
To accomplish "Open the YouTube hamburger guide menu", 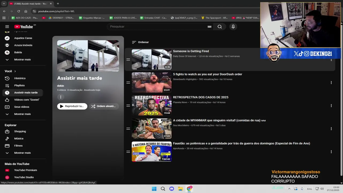I will click(x=7, y=27).
